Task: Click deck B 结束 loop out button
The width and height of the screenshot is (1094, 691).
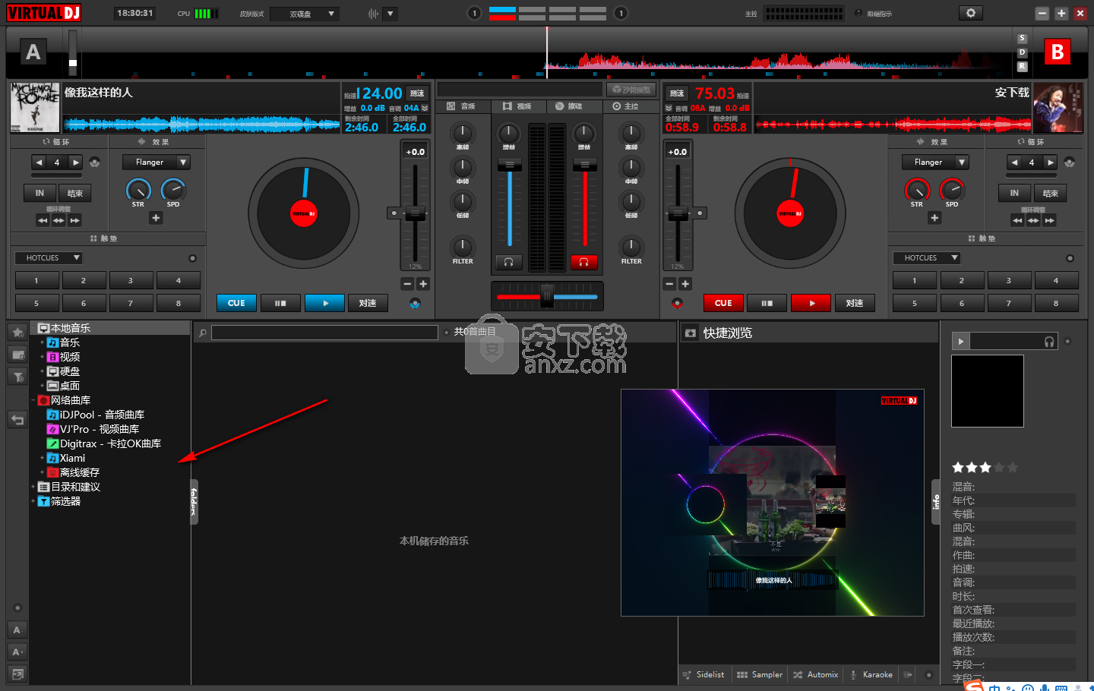Action: coord(1051,193)
